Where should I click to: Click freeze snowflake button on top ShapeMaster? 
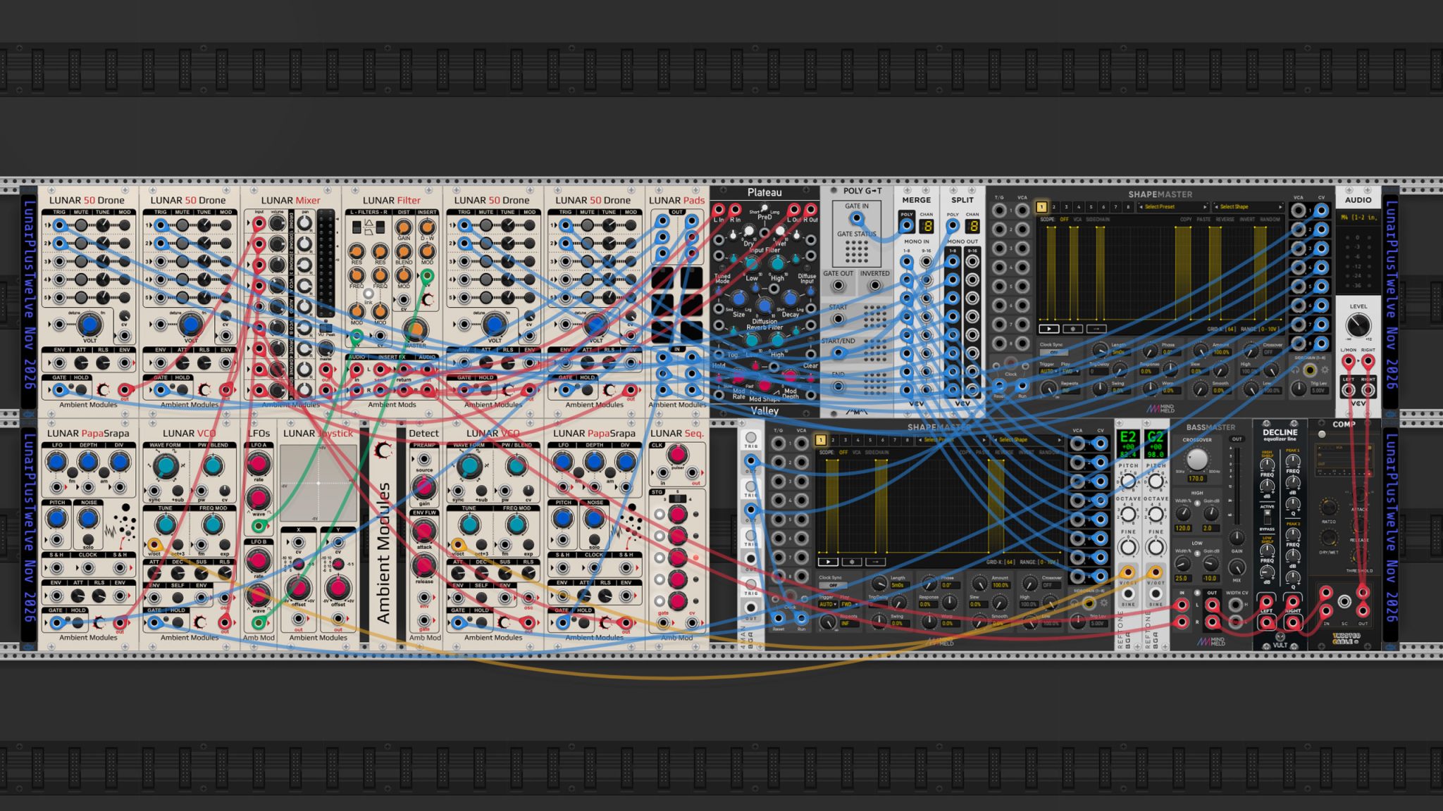(x=1072, y=329)
